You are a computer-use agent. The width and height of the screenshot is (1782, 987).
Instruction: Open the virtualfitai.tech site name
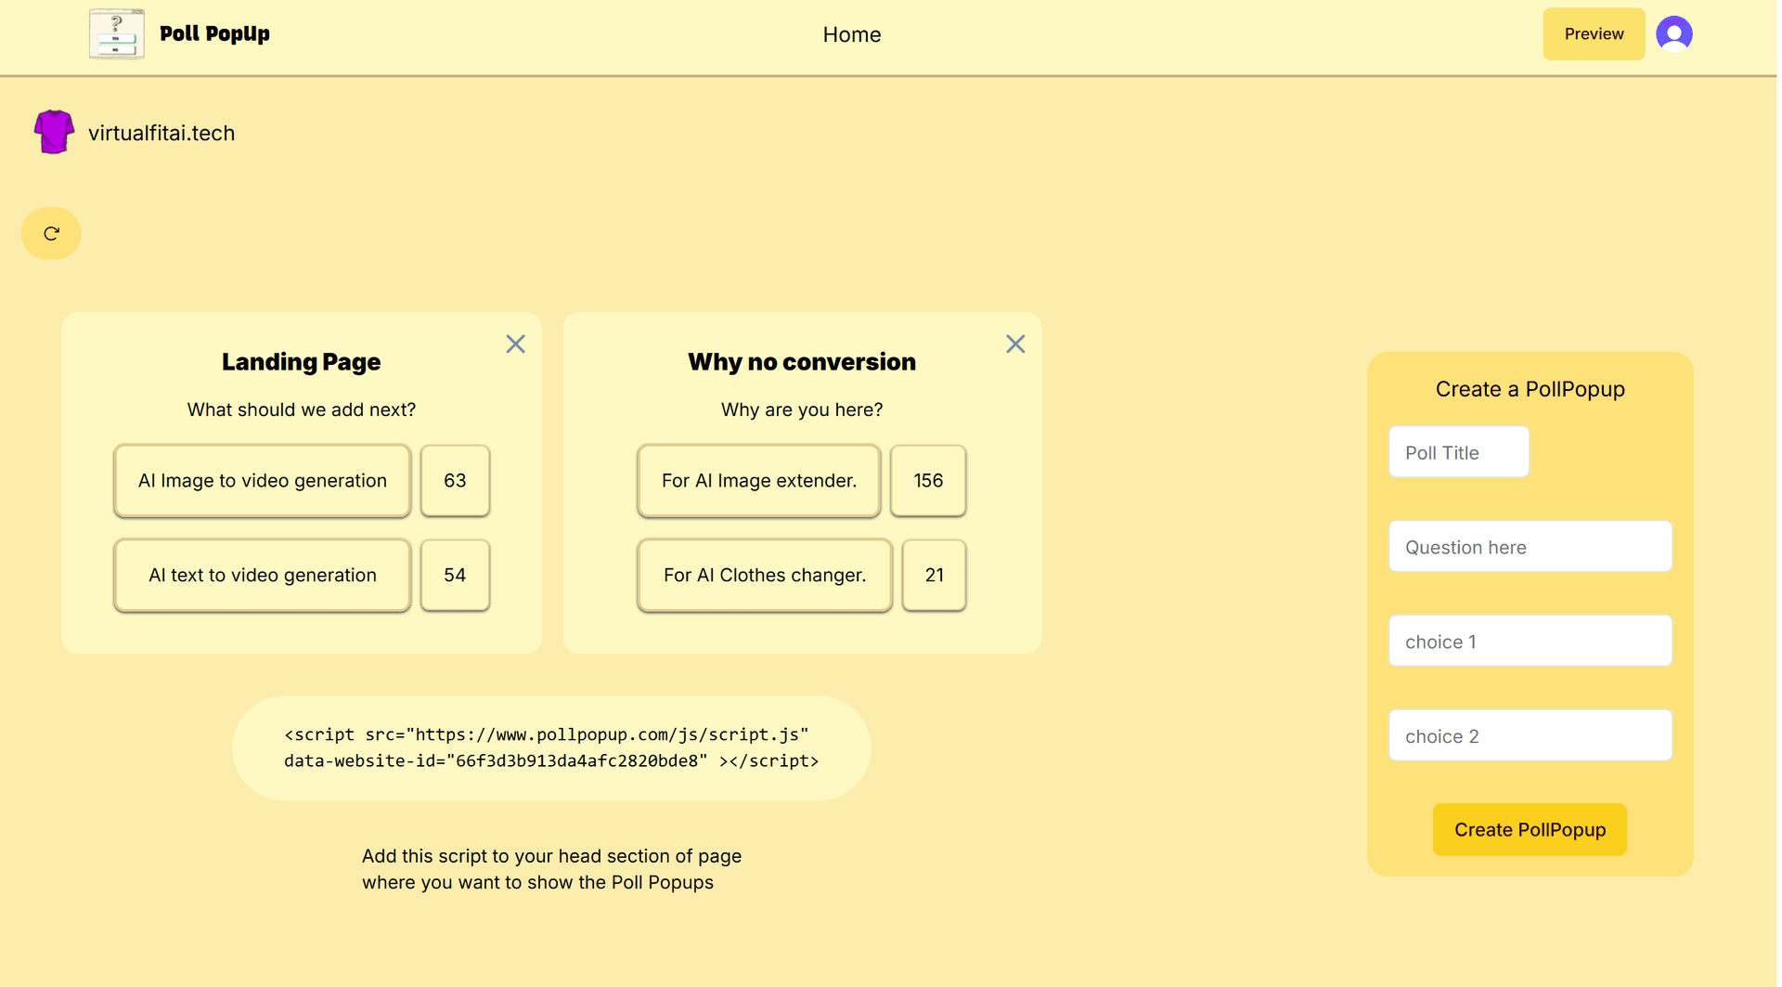pos(161,133)
